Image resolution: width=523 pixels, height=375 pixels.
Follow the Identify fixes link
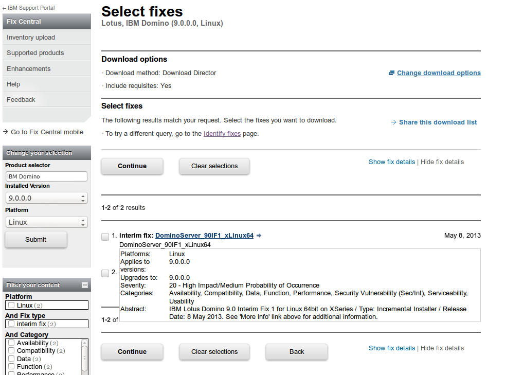pyautogui.click(x=222, y=133)
